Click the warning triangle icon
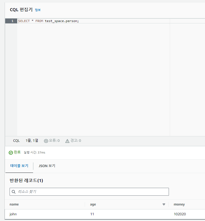The image size is (205, 221). (x=68, y=141)
